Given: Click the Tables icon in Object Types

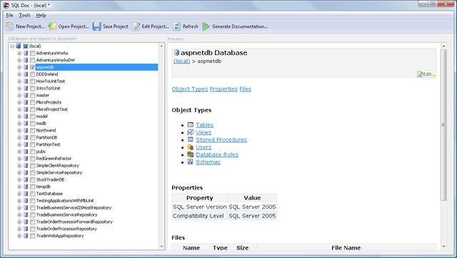Looking at the screenshot, I should tap(191, 124).
